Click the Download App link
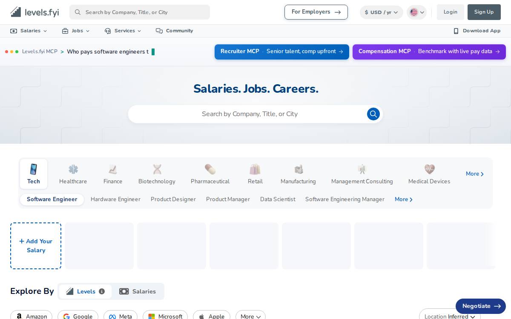511x319 pixels. tap(477, 31)
